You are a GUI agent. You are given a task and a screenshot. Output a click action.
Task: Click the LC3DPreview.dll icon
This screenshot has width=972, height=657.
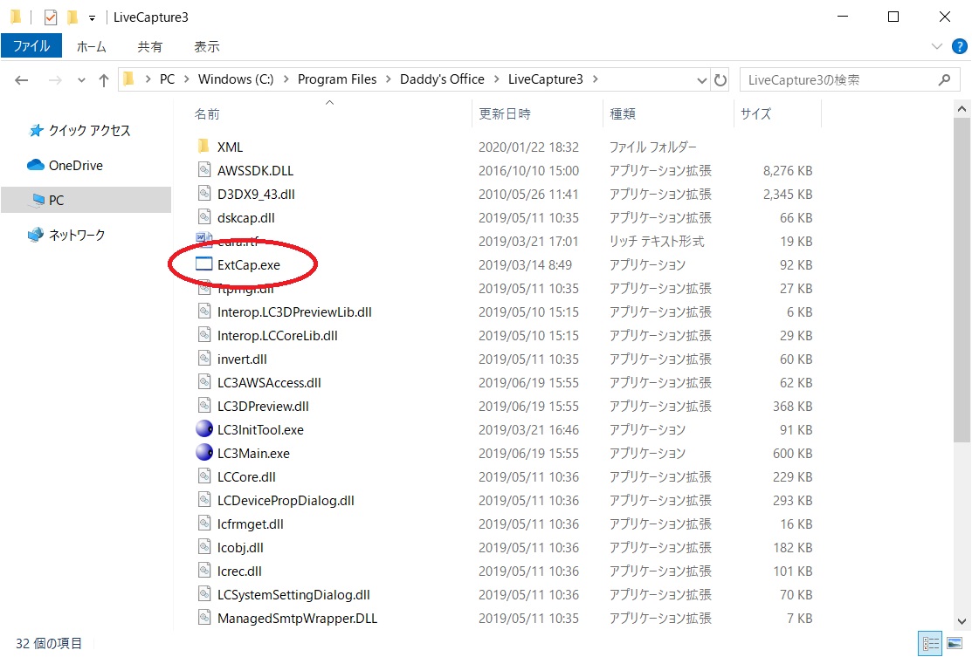click(x=204, y=405)
